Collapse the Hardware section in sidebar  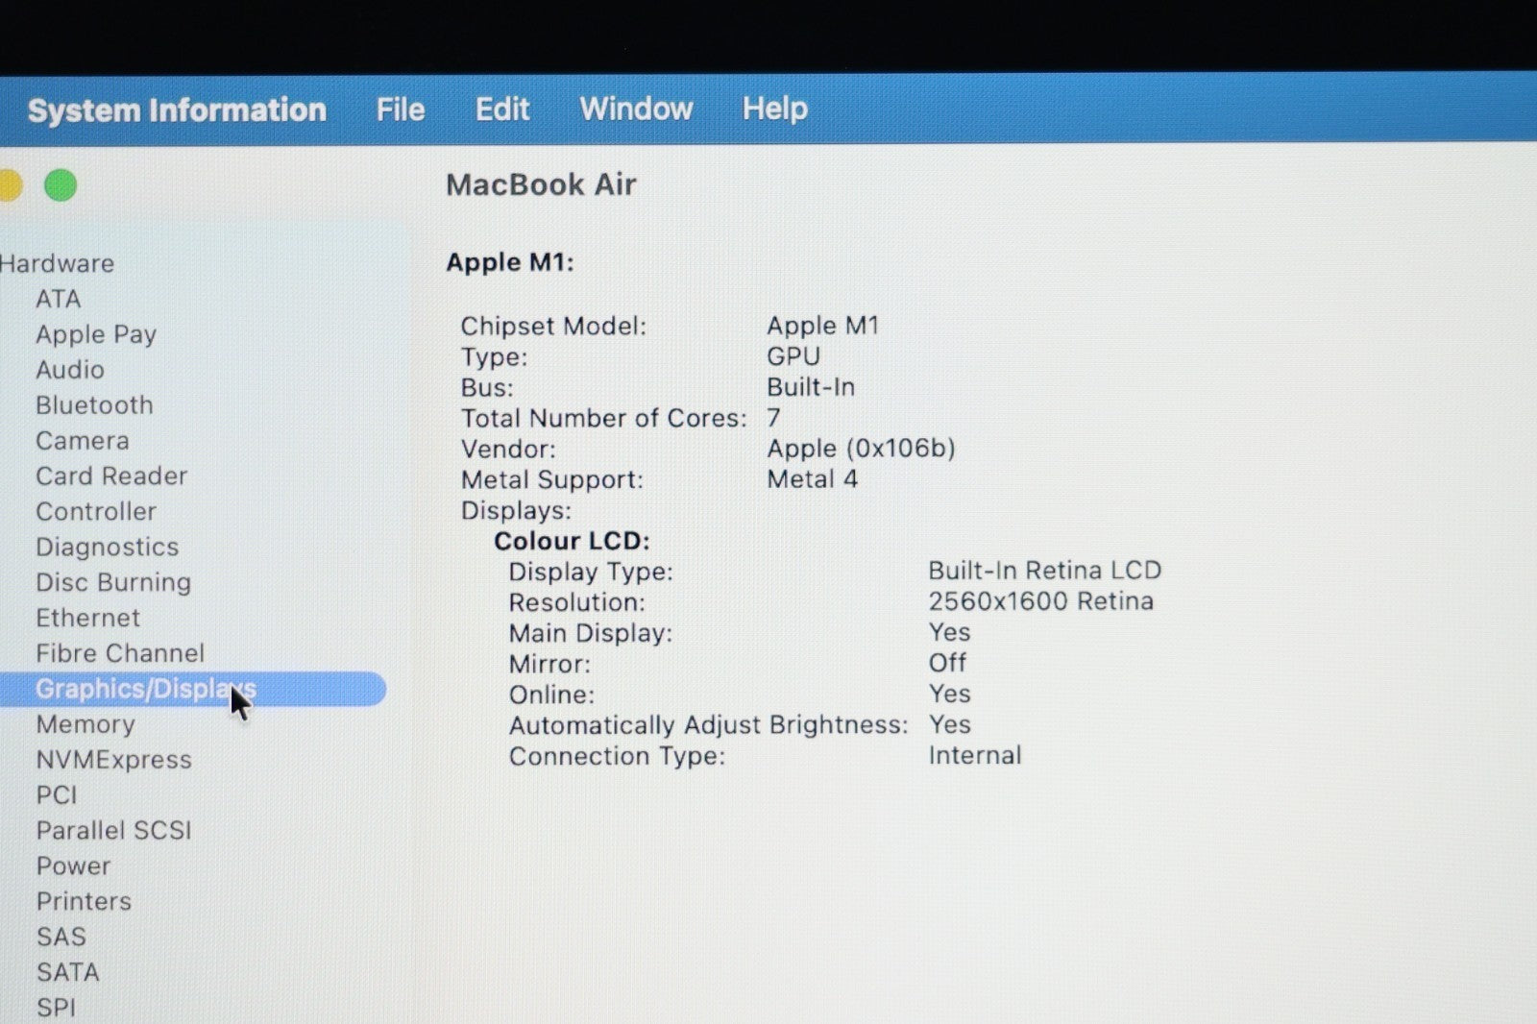(x=58, y=263)
